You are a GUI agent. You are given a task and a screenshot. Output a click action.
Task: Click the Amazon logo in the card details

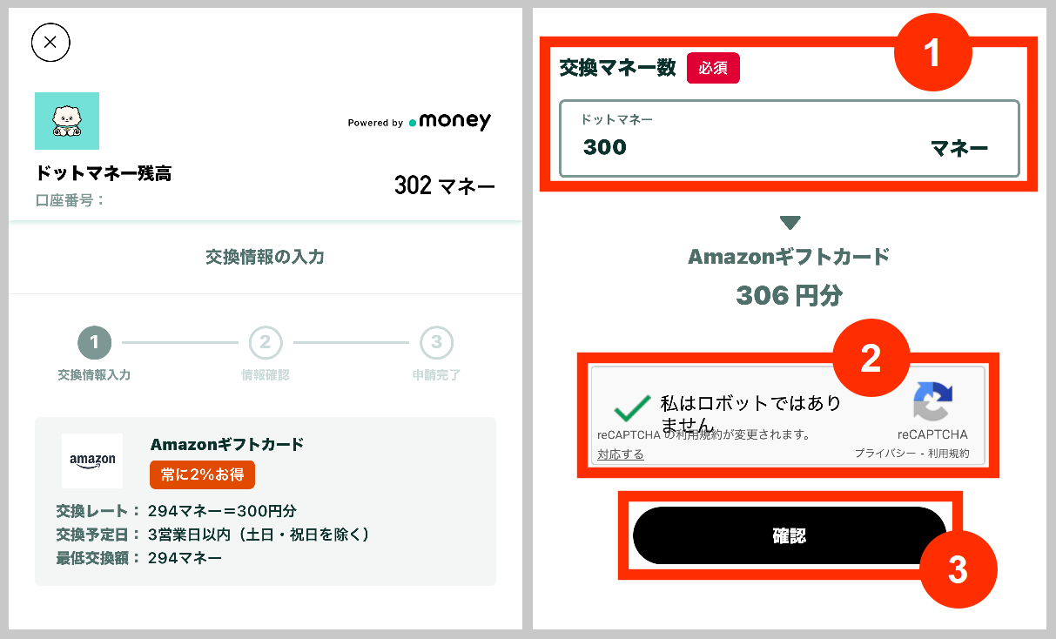coord(91,461)
